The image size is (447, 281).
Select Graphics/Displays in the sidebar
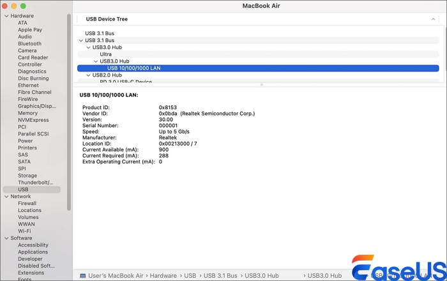click(x=37, y=106)
